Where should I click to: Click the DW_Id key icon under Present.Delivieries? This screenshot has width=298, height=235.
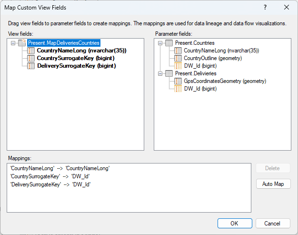click(x=178, y=89)
